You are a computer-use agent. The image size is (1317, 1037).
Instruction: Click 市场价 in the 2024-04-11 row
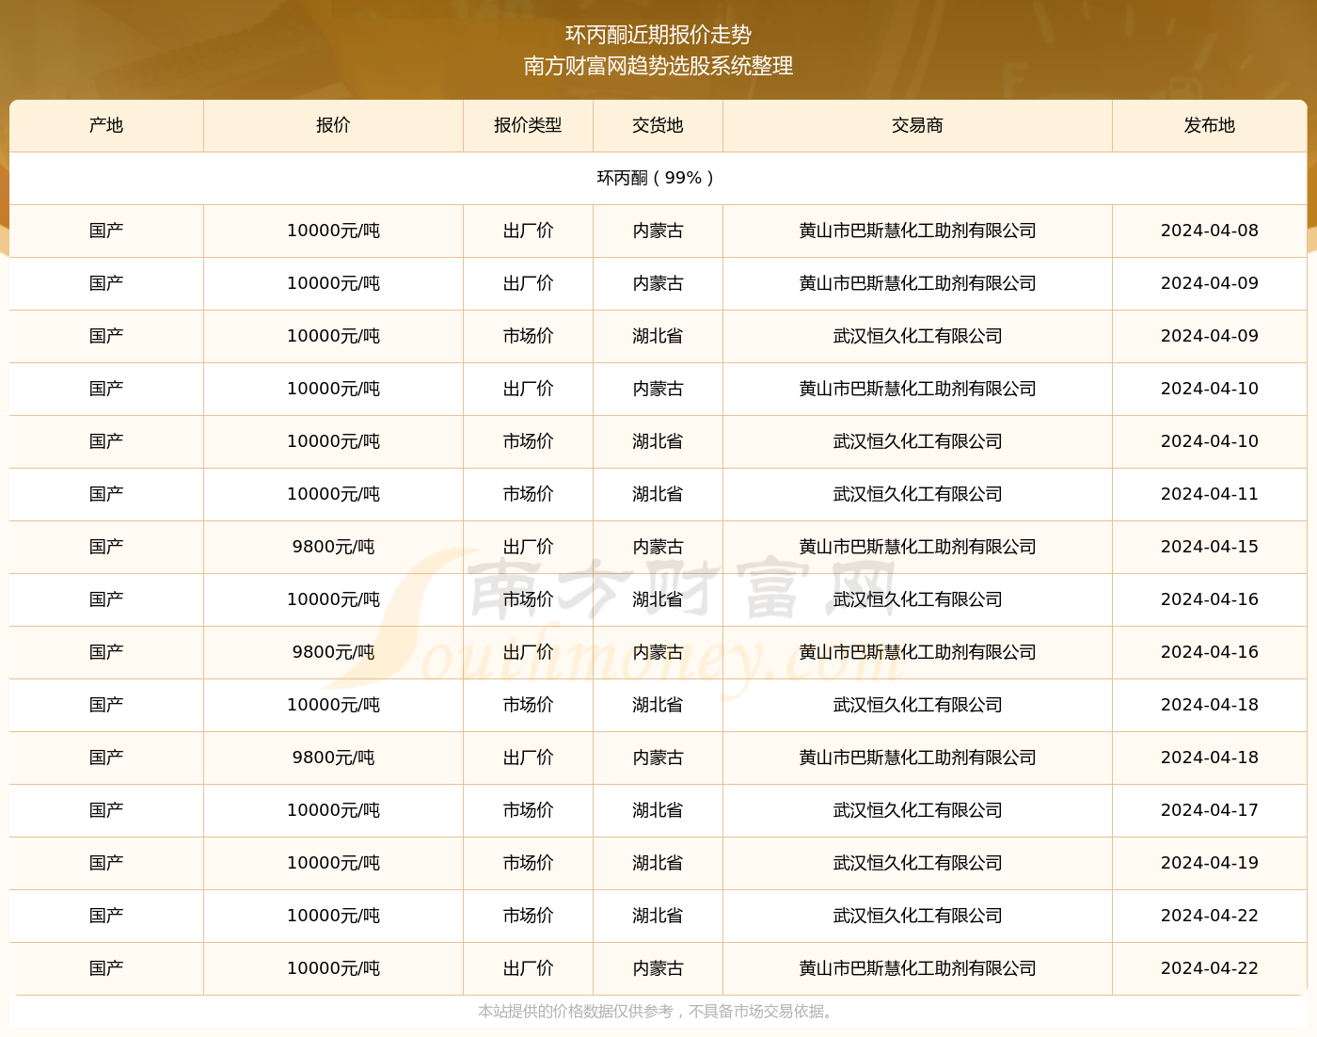click(528, 494)
